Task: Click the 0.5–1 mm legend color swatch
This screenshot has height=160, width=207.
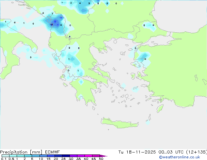Action: tap(13, 156)
